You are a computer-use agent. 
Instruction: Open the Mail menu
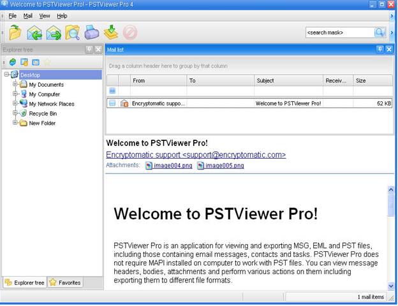(28, 16)
